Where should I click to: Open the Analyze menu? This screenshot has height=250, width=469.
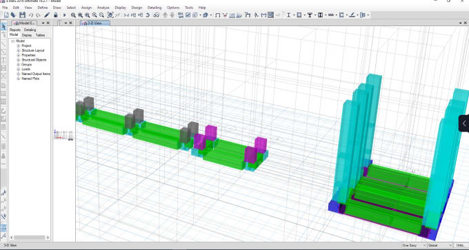tap(103, 8)
